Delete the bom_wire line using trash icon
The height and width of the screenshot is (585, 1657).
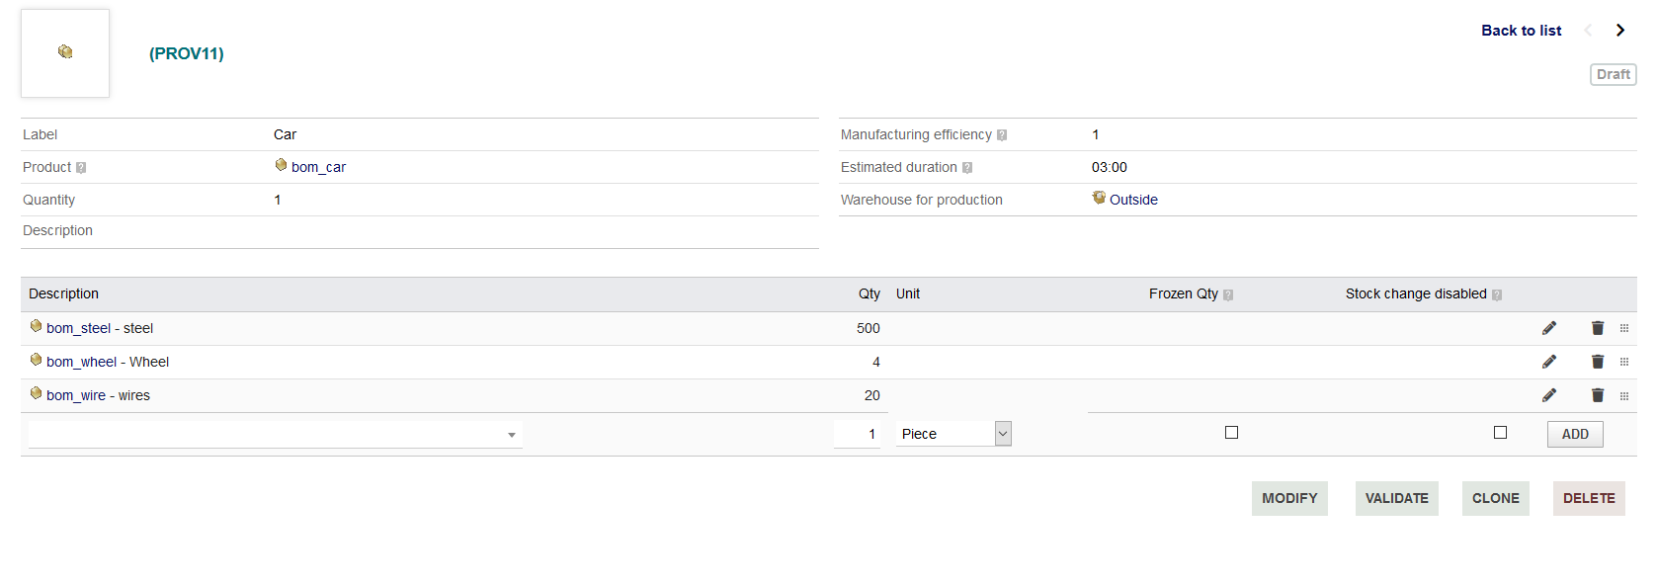coord(1598,395)
